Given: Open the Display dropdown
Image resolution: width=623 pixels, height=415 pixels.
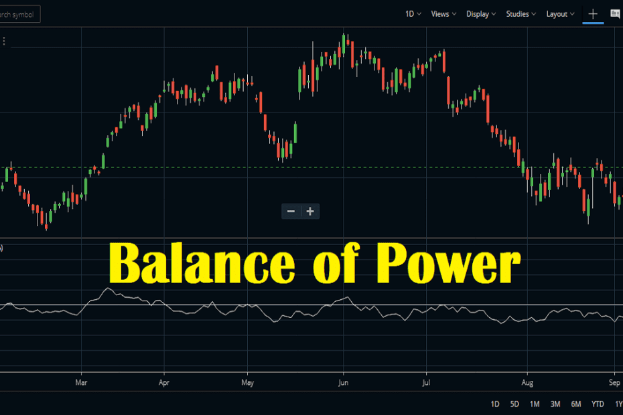Looking at the screenshot, I should click(480, 13).
